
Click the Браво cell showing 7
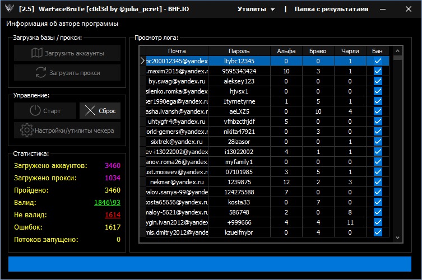point(318,202)
